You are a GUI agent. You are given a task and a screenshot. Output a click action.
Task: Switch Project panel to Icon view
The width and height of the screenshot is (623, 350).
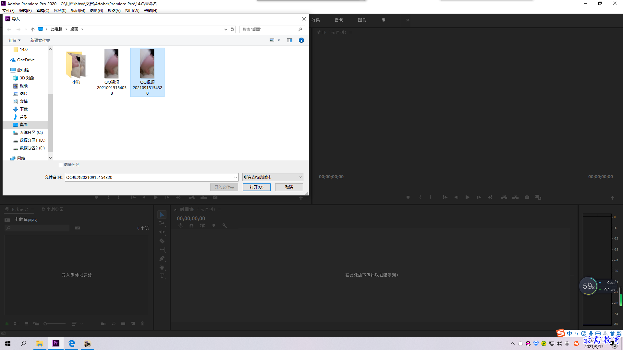click(x=27, y=324)
